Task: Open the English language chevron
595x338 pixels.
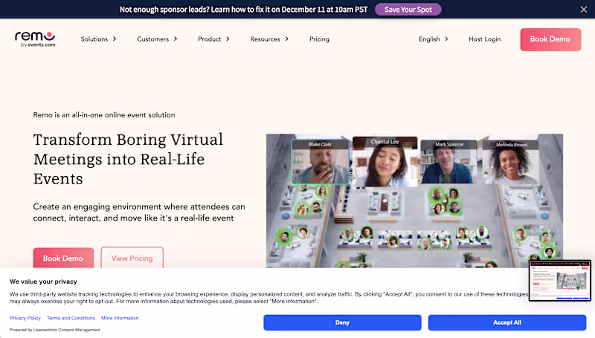Action: (446, 39)
